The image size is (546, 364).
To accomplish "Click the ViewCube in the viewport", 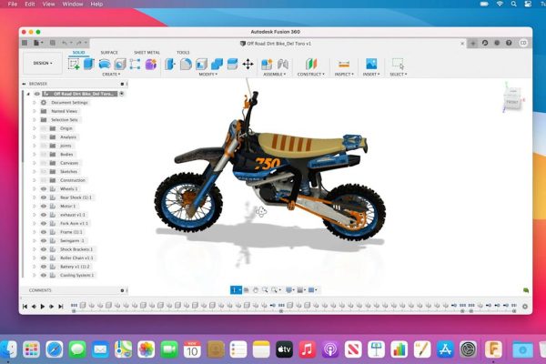I will click(x=513, y=98).
